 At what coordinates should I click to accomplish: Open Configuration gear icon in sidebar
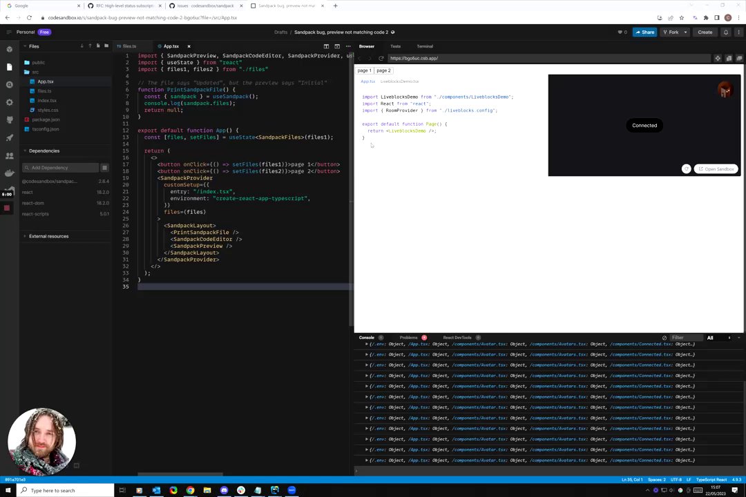[10, 102]
